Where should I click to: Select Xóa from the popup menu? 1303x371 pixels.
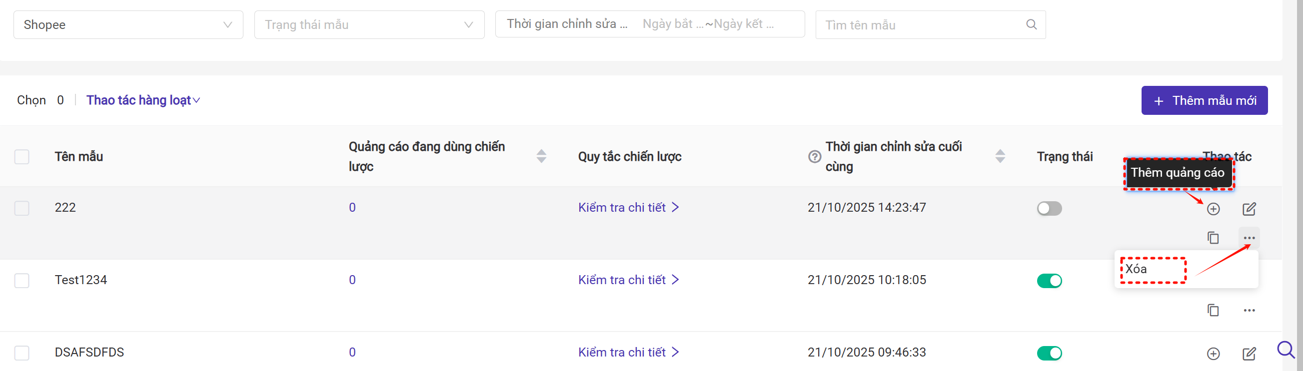pos(1136,269)
